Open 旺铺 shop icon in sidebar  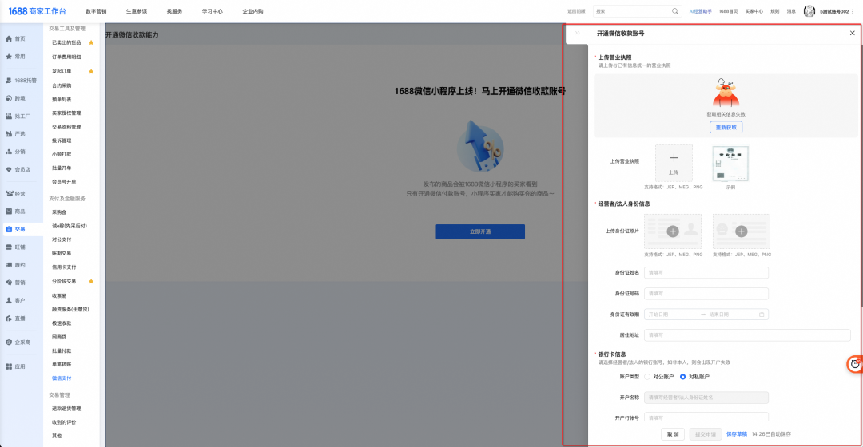[9, 247]
